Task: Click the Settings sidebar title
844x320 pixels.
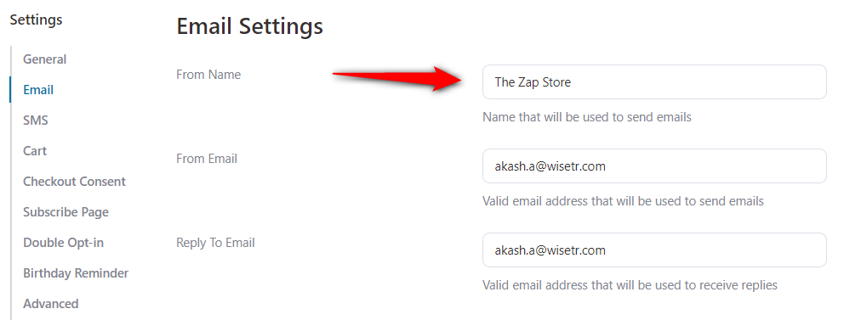Action: 36,20
